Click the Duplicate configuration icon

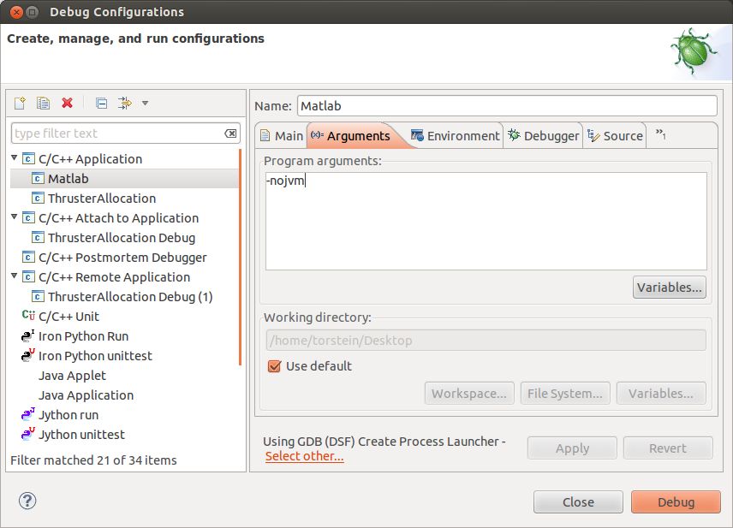pyautogui.click(x=43, y=103)
